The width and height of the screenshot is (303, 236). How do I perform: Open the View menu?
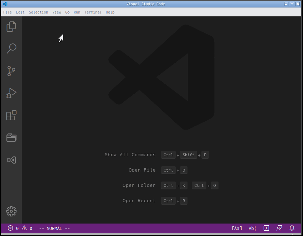[57, 12]
